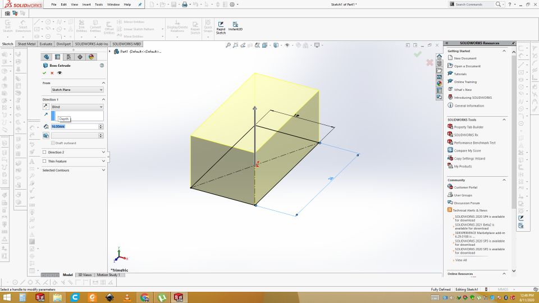Switch to the PropertyManager tab icon
The width and height of the screenshot is (539, 303).
tap(57, 57)
